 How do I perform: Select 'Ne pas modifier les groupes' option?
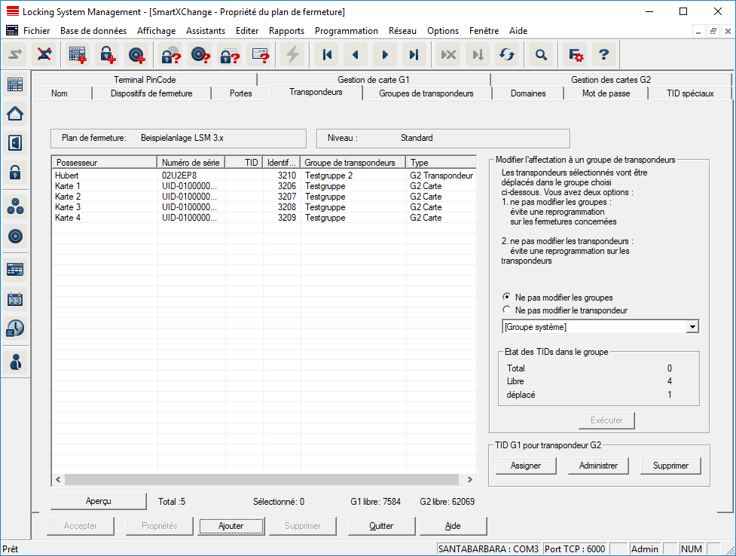[x=506, y=298]
